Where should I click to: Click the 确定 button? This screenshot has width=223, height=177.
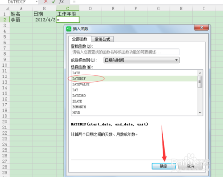tap(164, 166)
